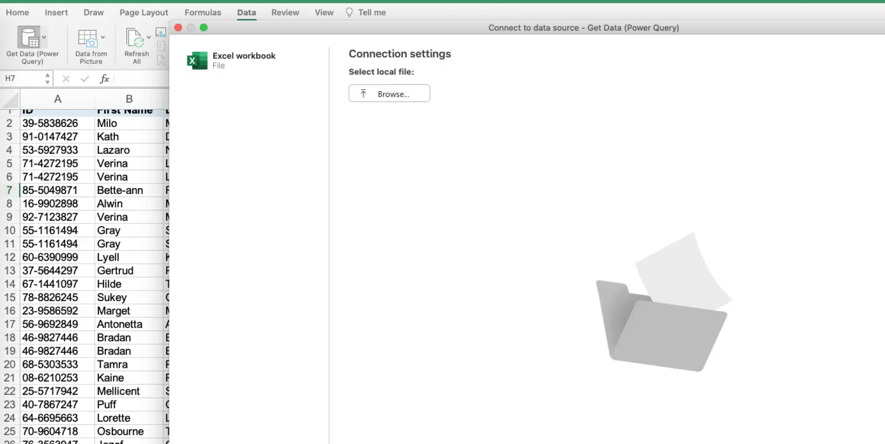The width and height of the screenshot is (885, 444).
Task: Click cell containing 68-5303533
Action: (57, 364)
